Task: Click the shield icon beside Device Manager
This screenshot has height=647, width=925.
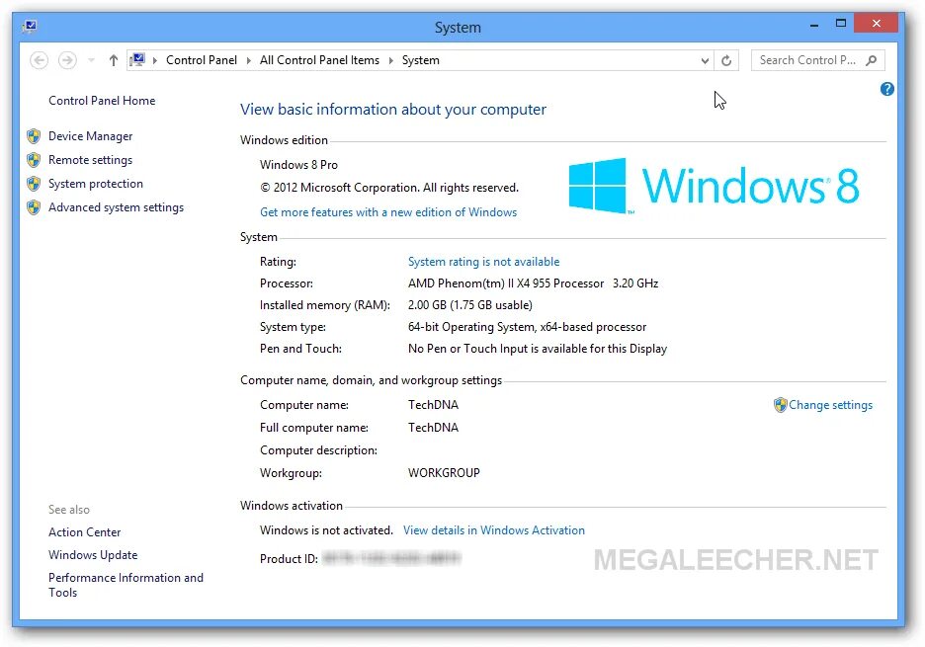Action: pyautogui.click(x=34, y=136)
